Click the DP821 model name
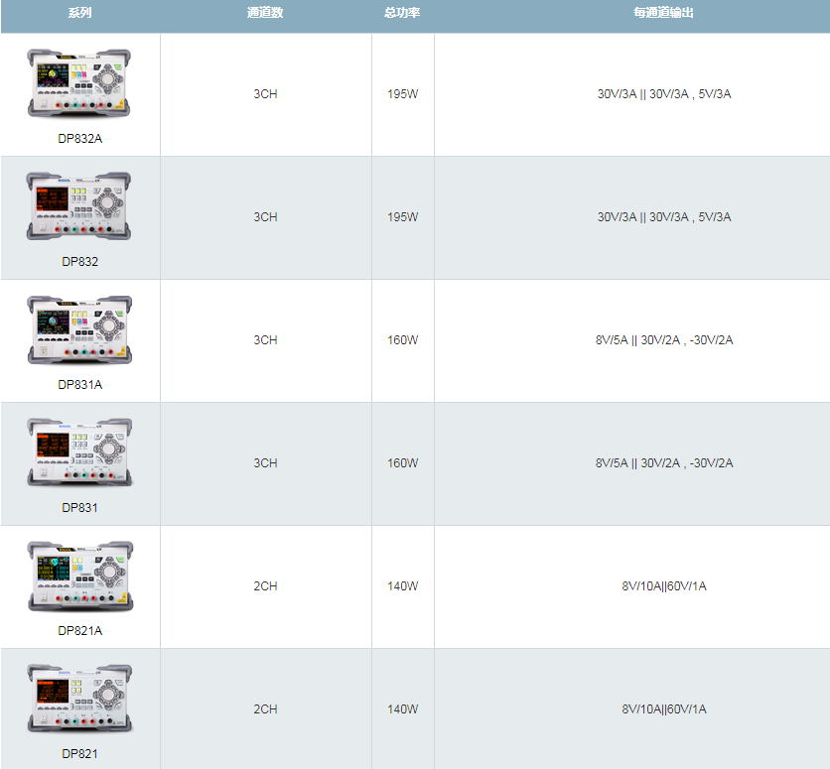830x769 pixels. (x=80, y=754)
